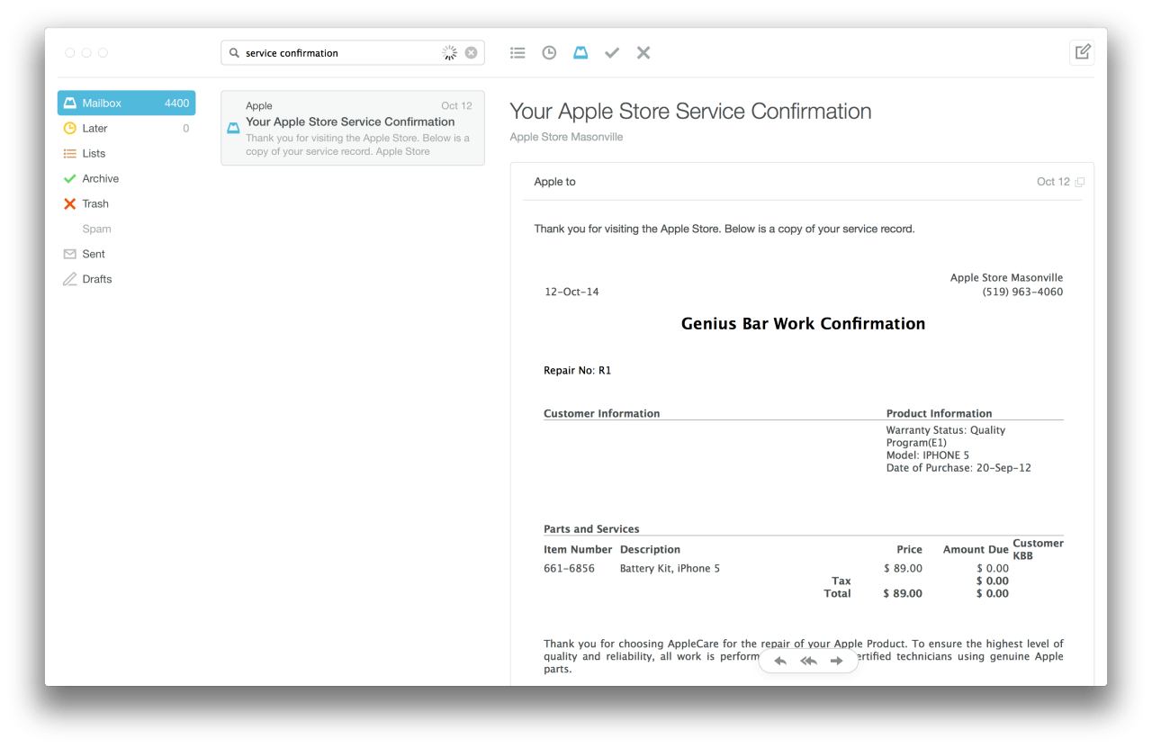Snooze the email with the clock icon
The width and height of the screenshot is (1152, 748).
point(549,53)
